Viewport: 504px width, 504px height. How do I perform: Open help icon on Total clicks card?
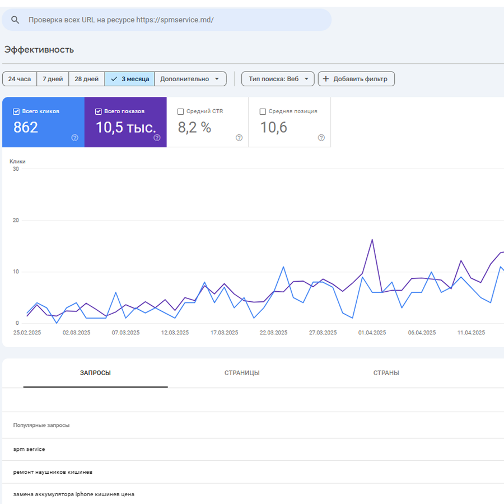(74, 138)
